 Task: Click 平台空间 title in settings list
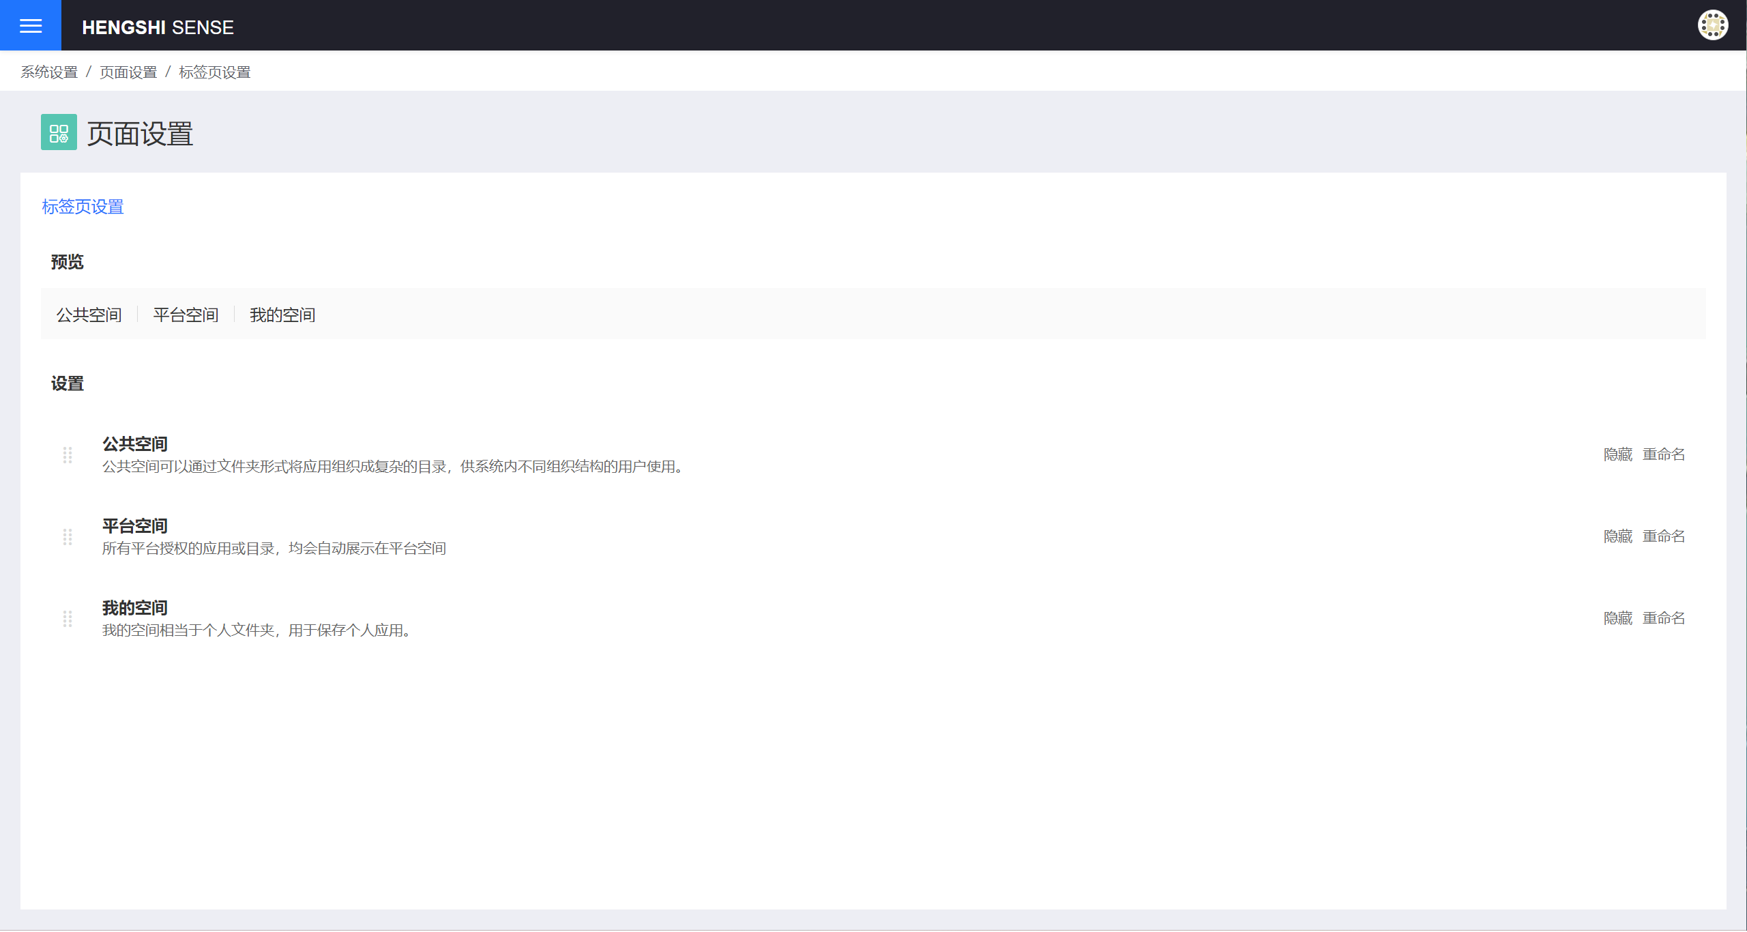point(135,526)
